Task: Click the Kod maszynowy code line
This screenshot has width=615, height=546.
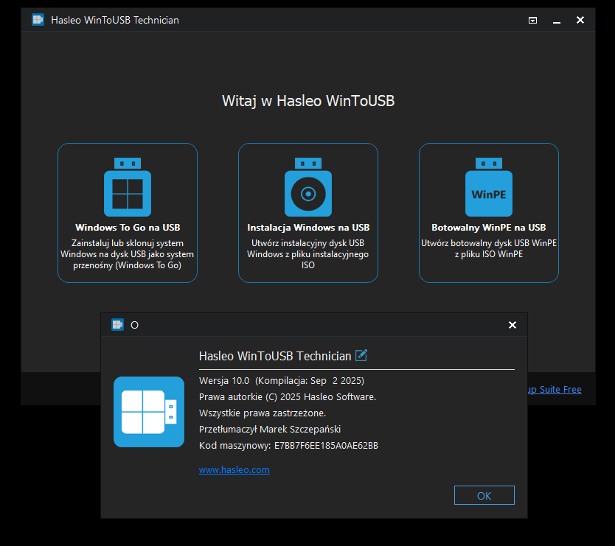Action: pyautogui.click(x=288, y=446)
